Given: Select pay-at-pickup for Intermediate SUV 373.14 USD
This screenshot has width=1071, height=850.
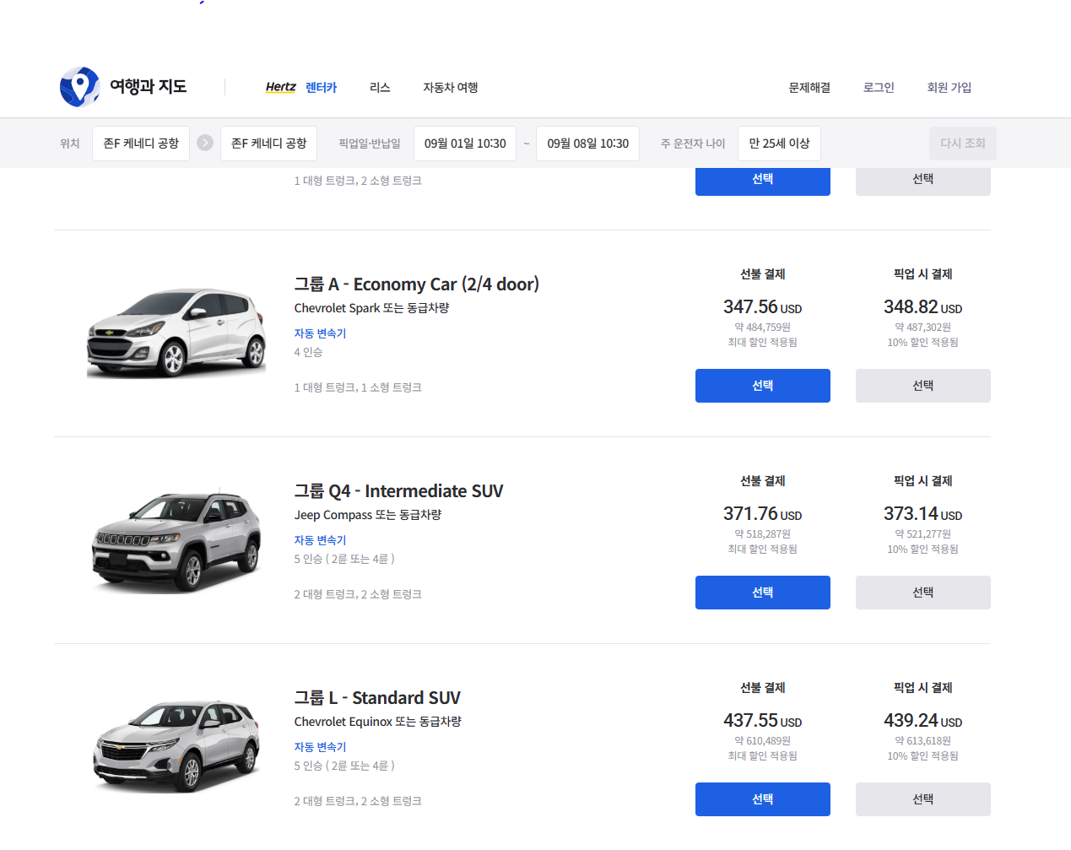Looking at the screenshot, I should pos(922,593).
